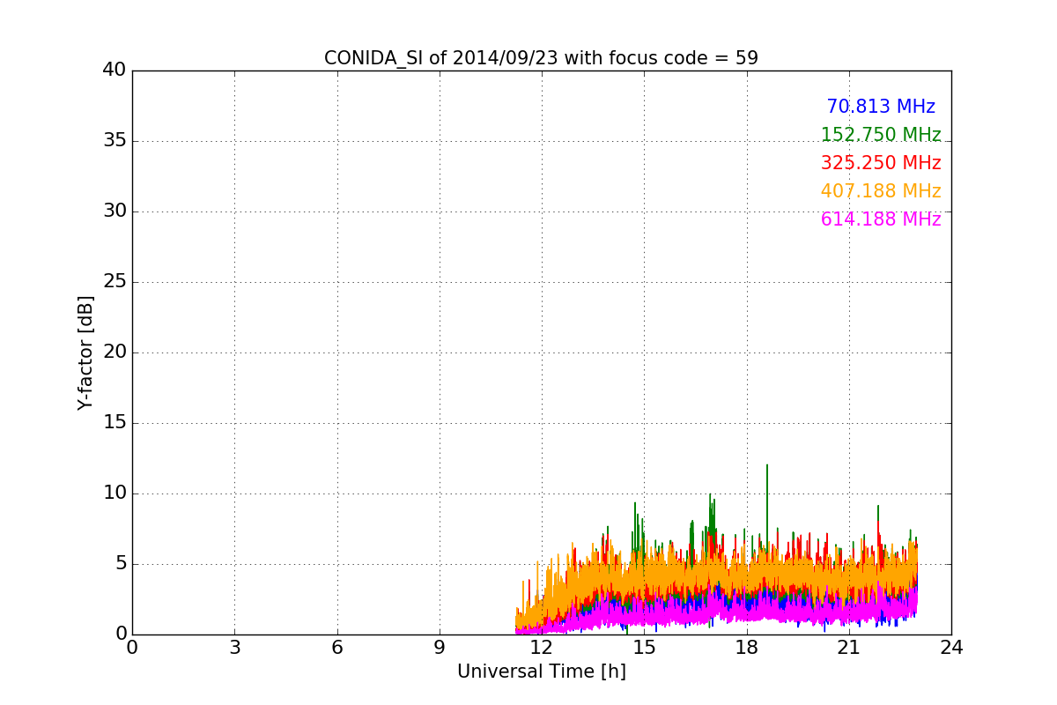Screen dimensions: 1057x705
Task: Select the 407.188 MHz legend label
Action: click(881, 191)
